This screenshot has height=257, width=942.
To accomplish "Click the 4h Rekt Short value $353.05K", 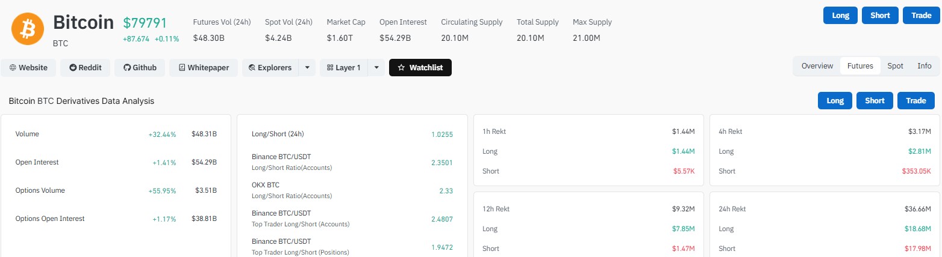I will pyautogui.click(x=916, y=171).
